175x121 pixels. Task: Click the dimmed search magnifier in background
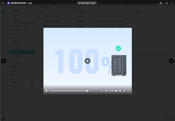click(127, 3)
